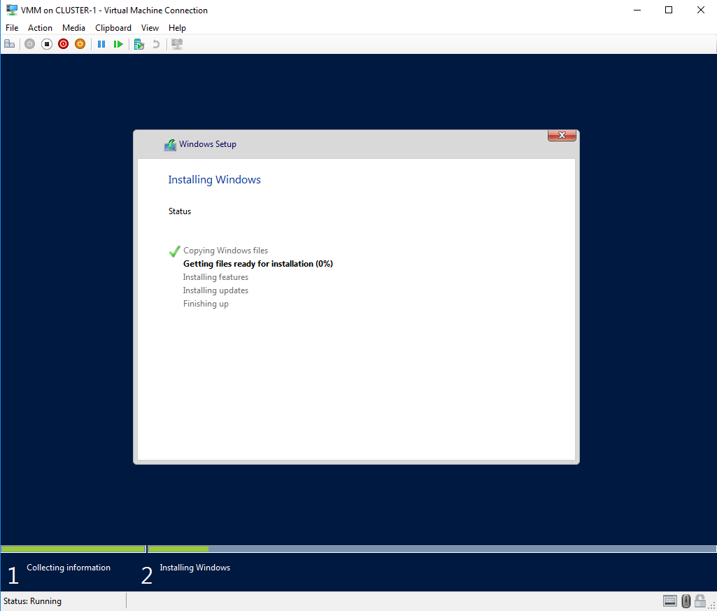Open the Action menu
The image size is (717, 611).
click(x=41, y=28)
